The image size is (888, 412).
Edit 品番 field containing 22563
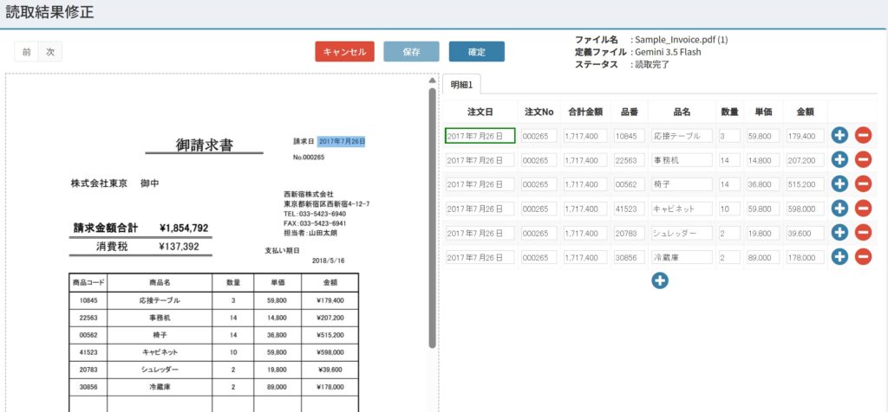[x=630, y=160]
